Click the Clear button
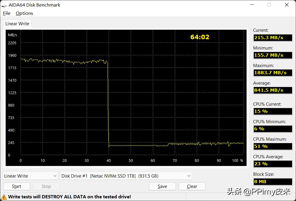Image resolution: width=296 pixels, height=201 pixels. pyautogui.click(x=192, y=186)
